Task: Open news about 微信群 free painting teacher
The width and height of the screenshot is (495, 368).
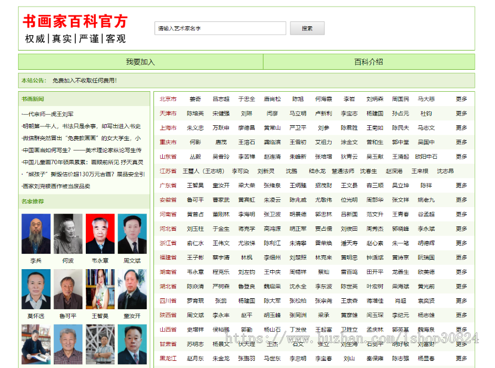Action: (81, 138)
